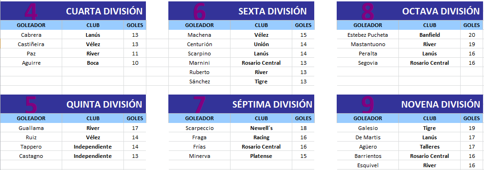484x170 pixels.
Task: Select the Guallama cell
Action: point(31,128)
